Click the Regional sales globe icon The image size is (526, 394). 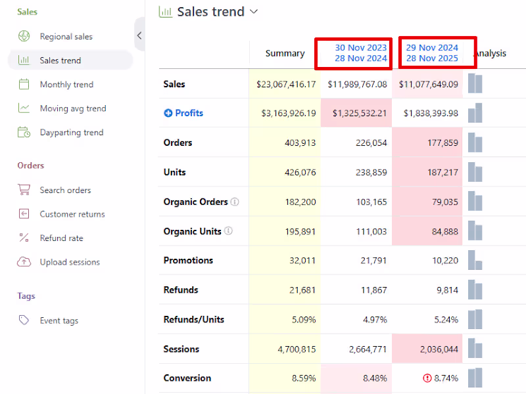(x=24, y=36)
